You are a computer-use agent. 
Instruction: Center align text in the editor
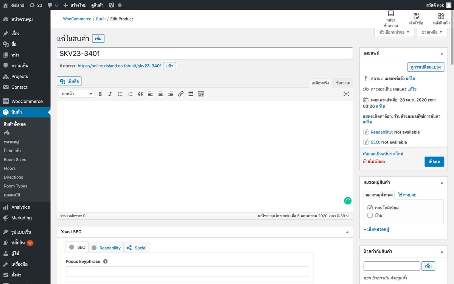[160, 94]
